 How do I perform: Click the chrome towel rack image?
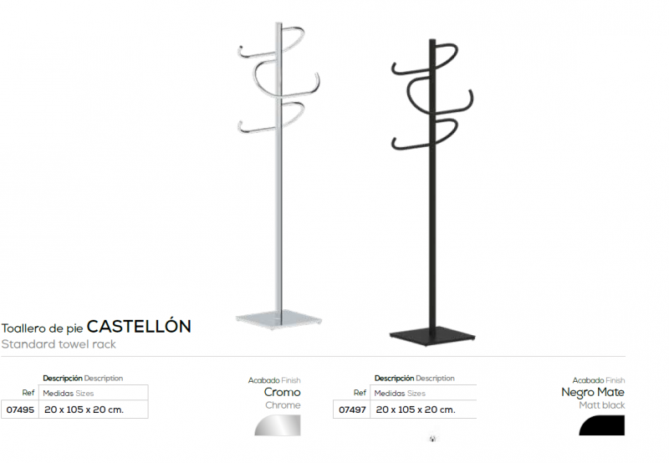278,175
